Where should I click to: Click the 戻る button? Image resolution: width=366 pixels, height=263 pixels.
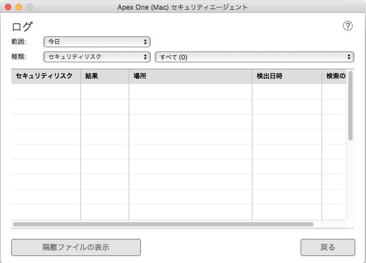point(327,247)
